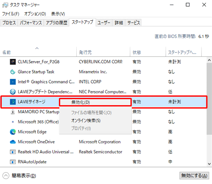Click the scrollbar down arrow

pos(209,164)
